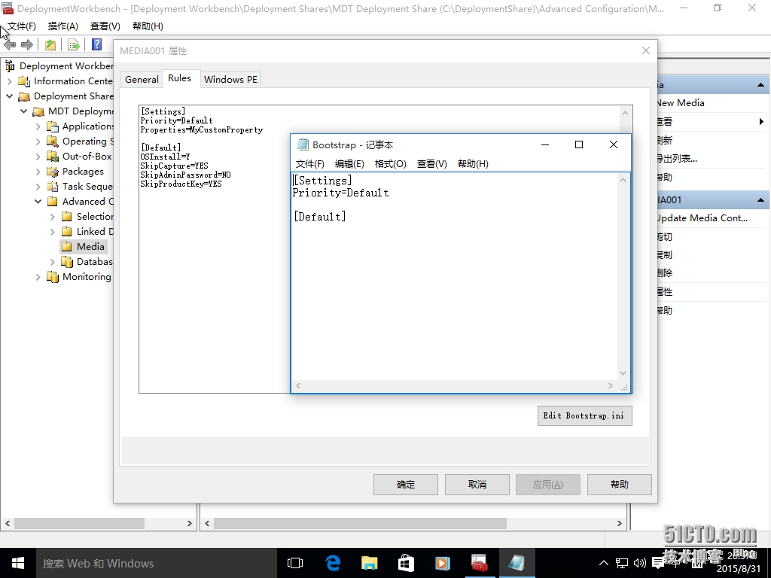Expand the Information Center node
Viewport: 771px width, 578px height.
(9, 81)
